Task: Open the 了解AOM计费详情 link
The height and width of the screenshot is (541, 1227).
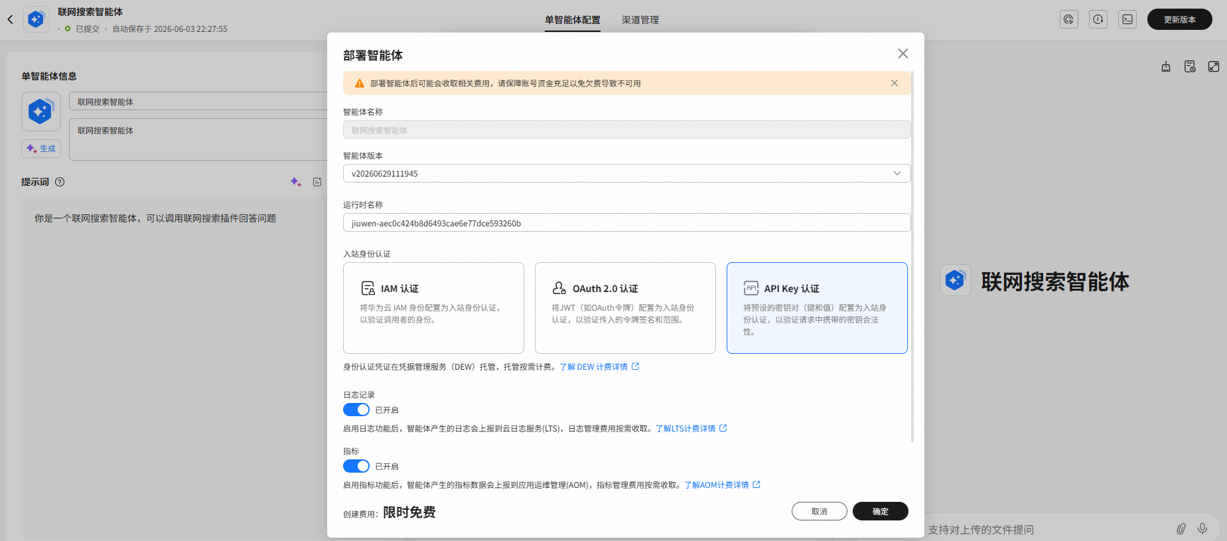Action: (717, 485)
